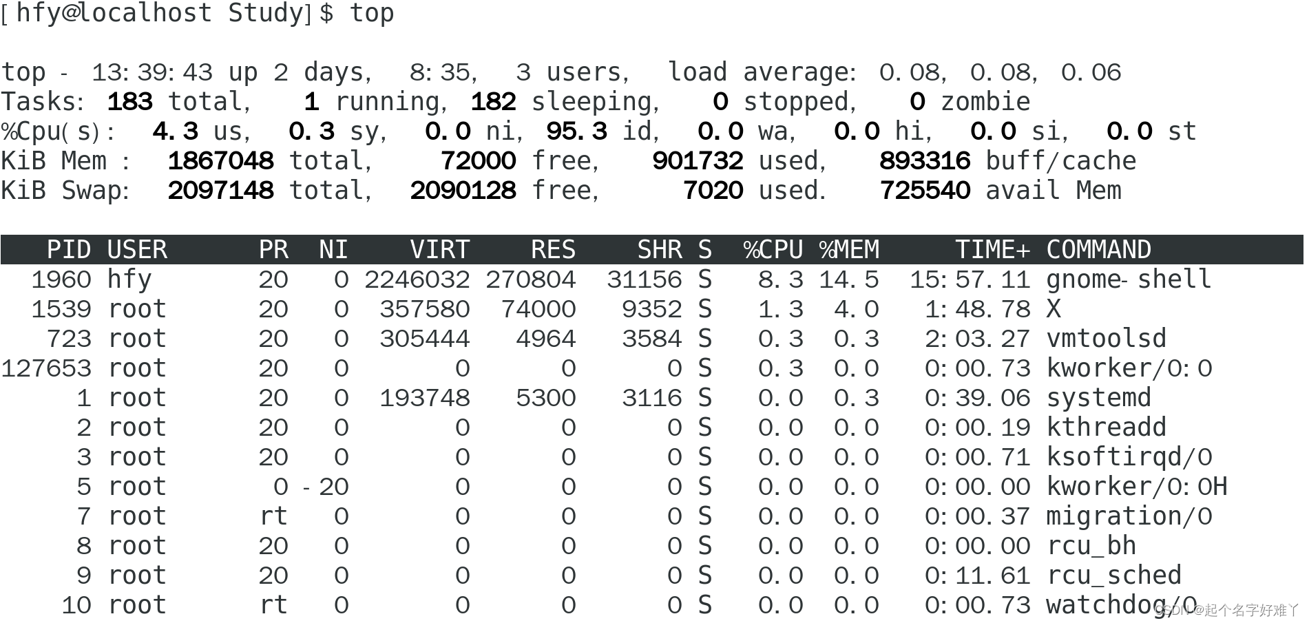The image size is (1309, 623).
Task: Click the 0:39.06 time value
Action: [x=977, y=398]
